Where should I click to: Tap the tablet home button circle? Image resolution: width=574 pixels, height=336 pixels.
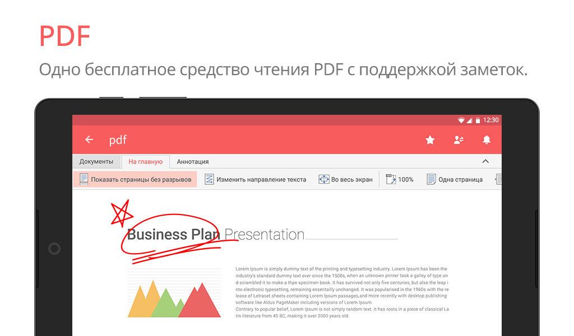(54, 249)
